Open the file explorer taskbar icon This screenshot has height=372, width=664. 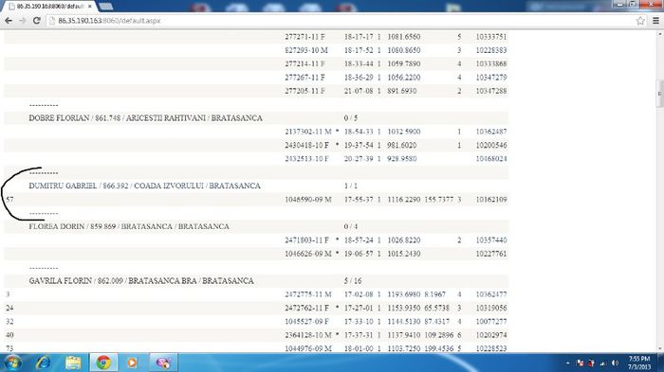pyautogui.click(x=73, y=363)
